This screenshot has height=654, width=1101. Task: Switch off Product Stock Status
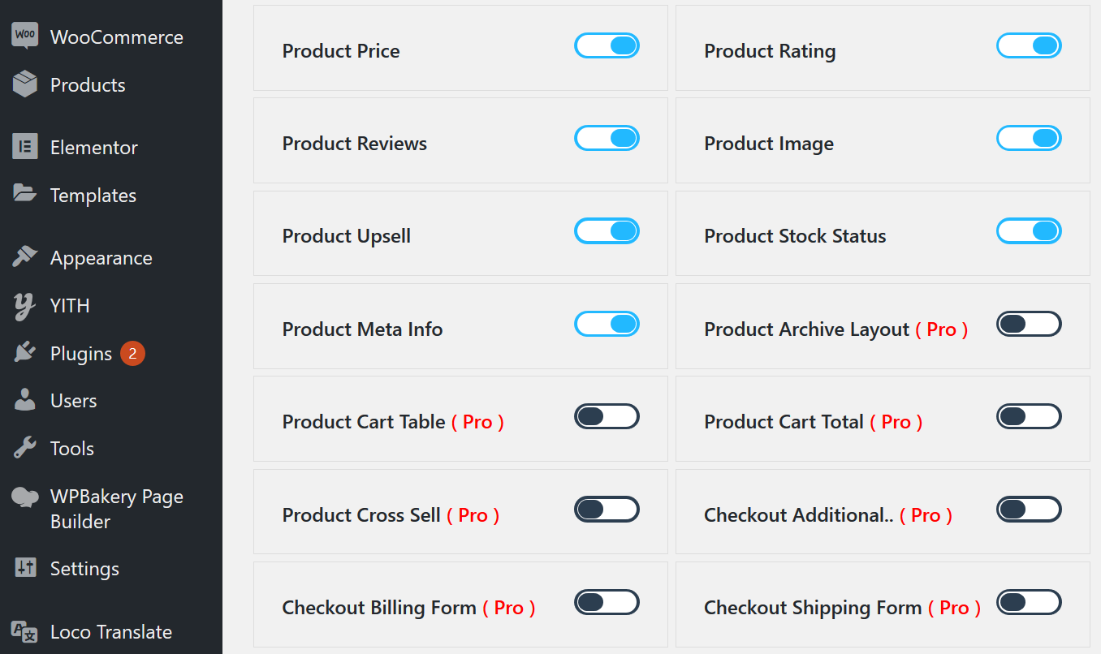[x=1029, y=231]
